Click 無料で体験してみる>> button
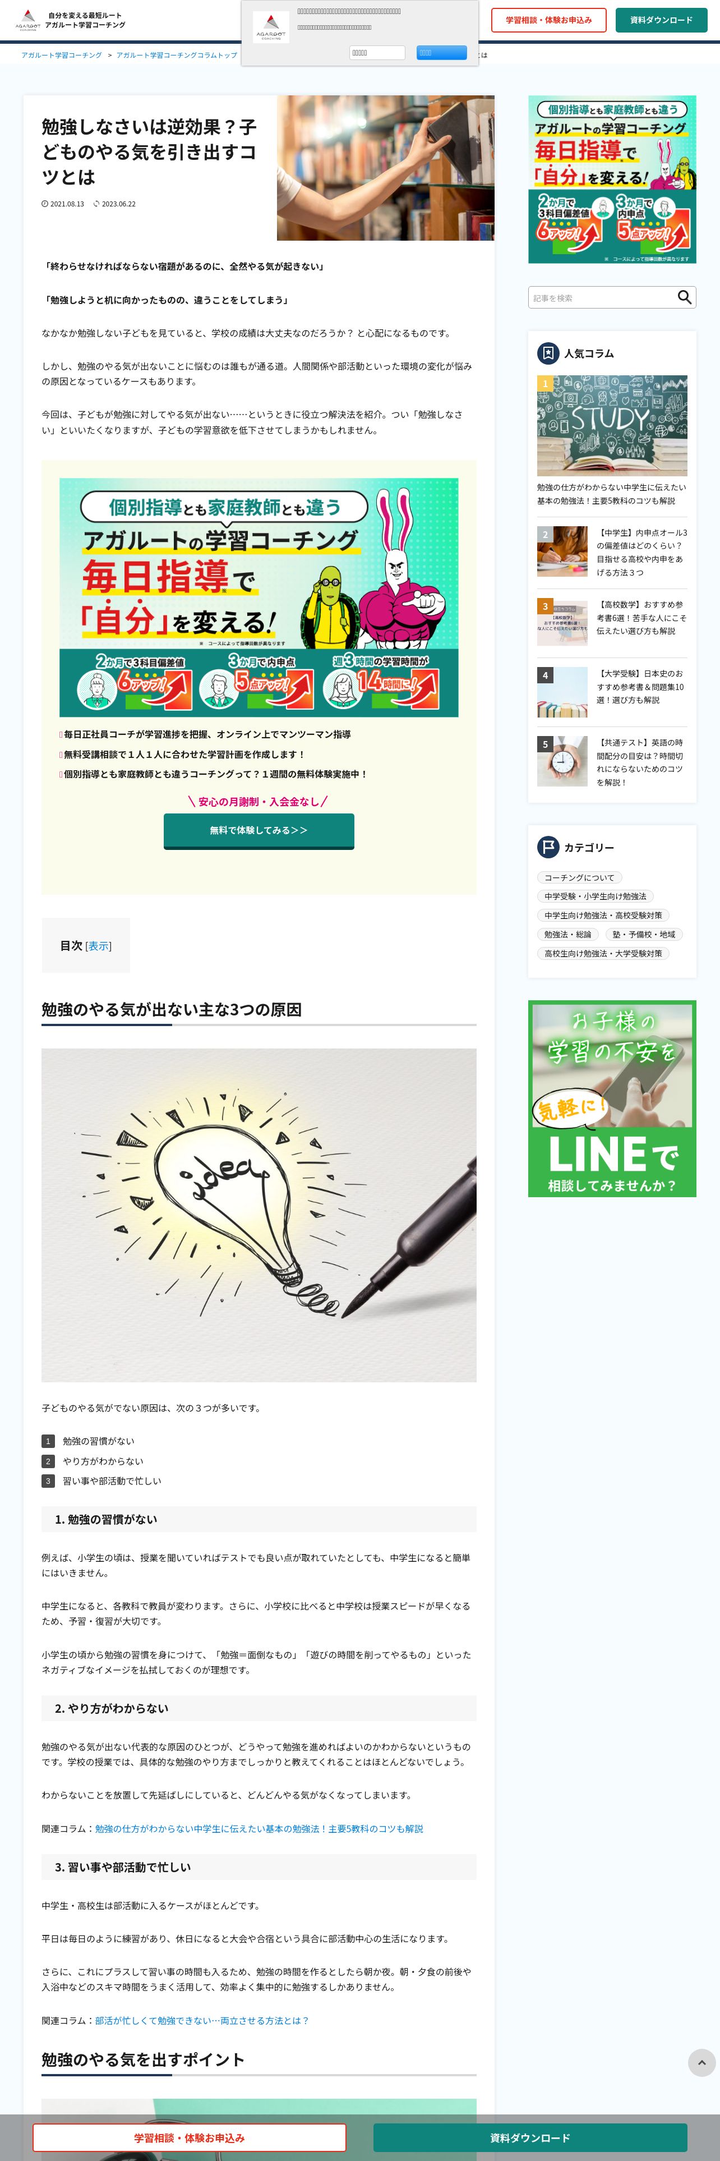The width and height of the screenshot is (720, 2161). coord(258,830)
